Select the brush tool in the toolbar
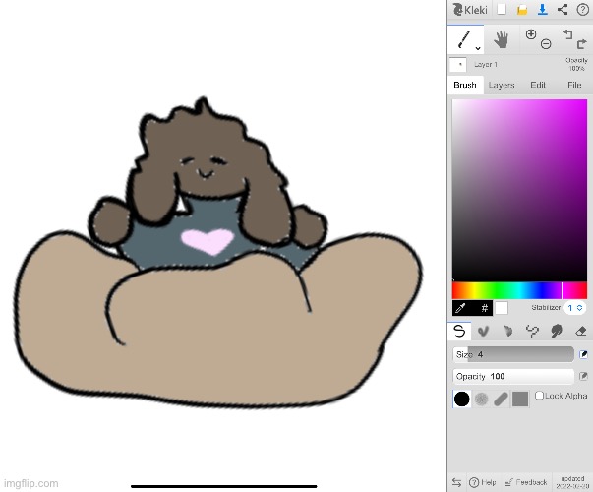 pyautogui.click(x=463, y=39)
